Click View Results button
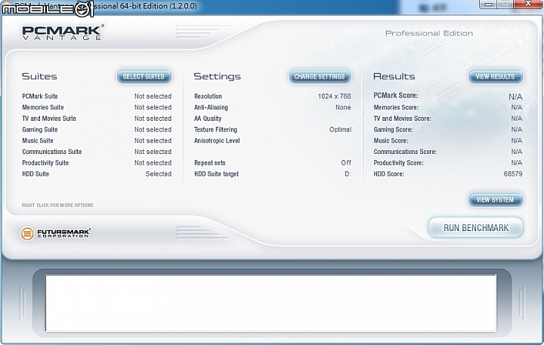 (x=495, y=77)
